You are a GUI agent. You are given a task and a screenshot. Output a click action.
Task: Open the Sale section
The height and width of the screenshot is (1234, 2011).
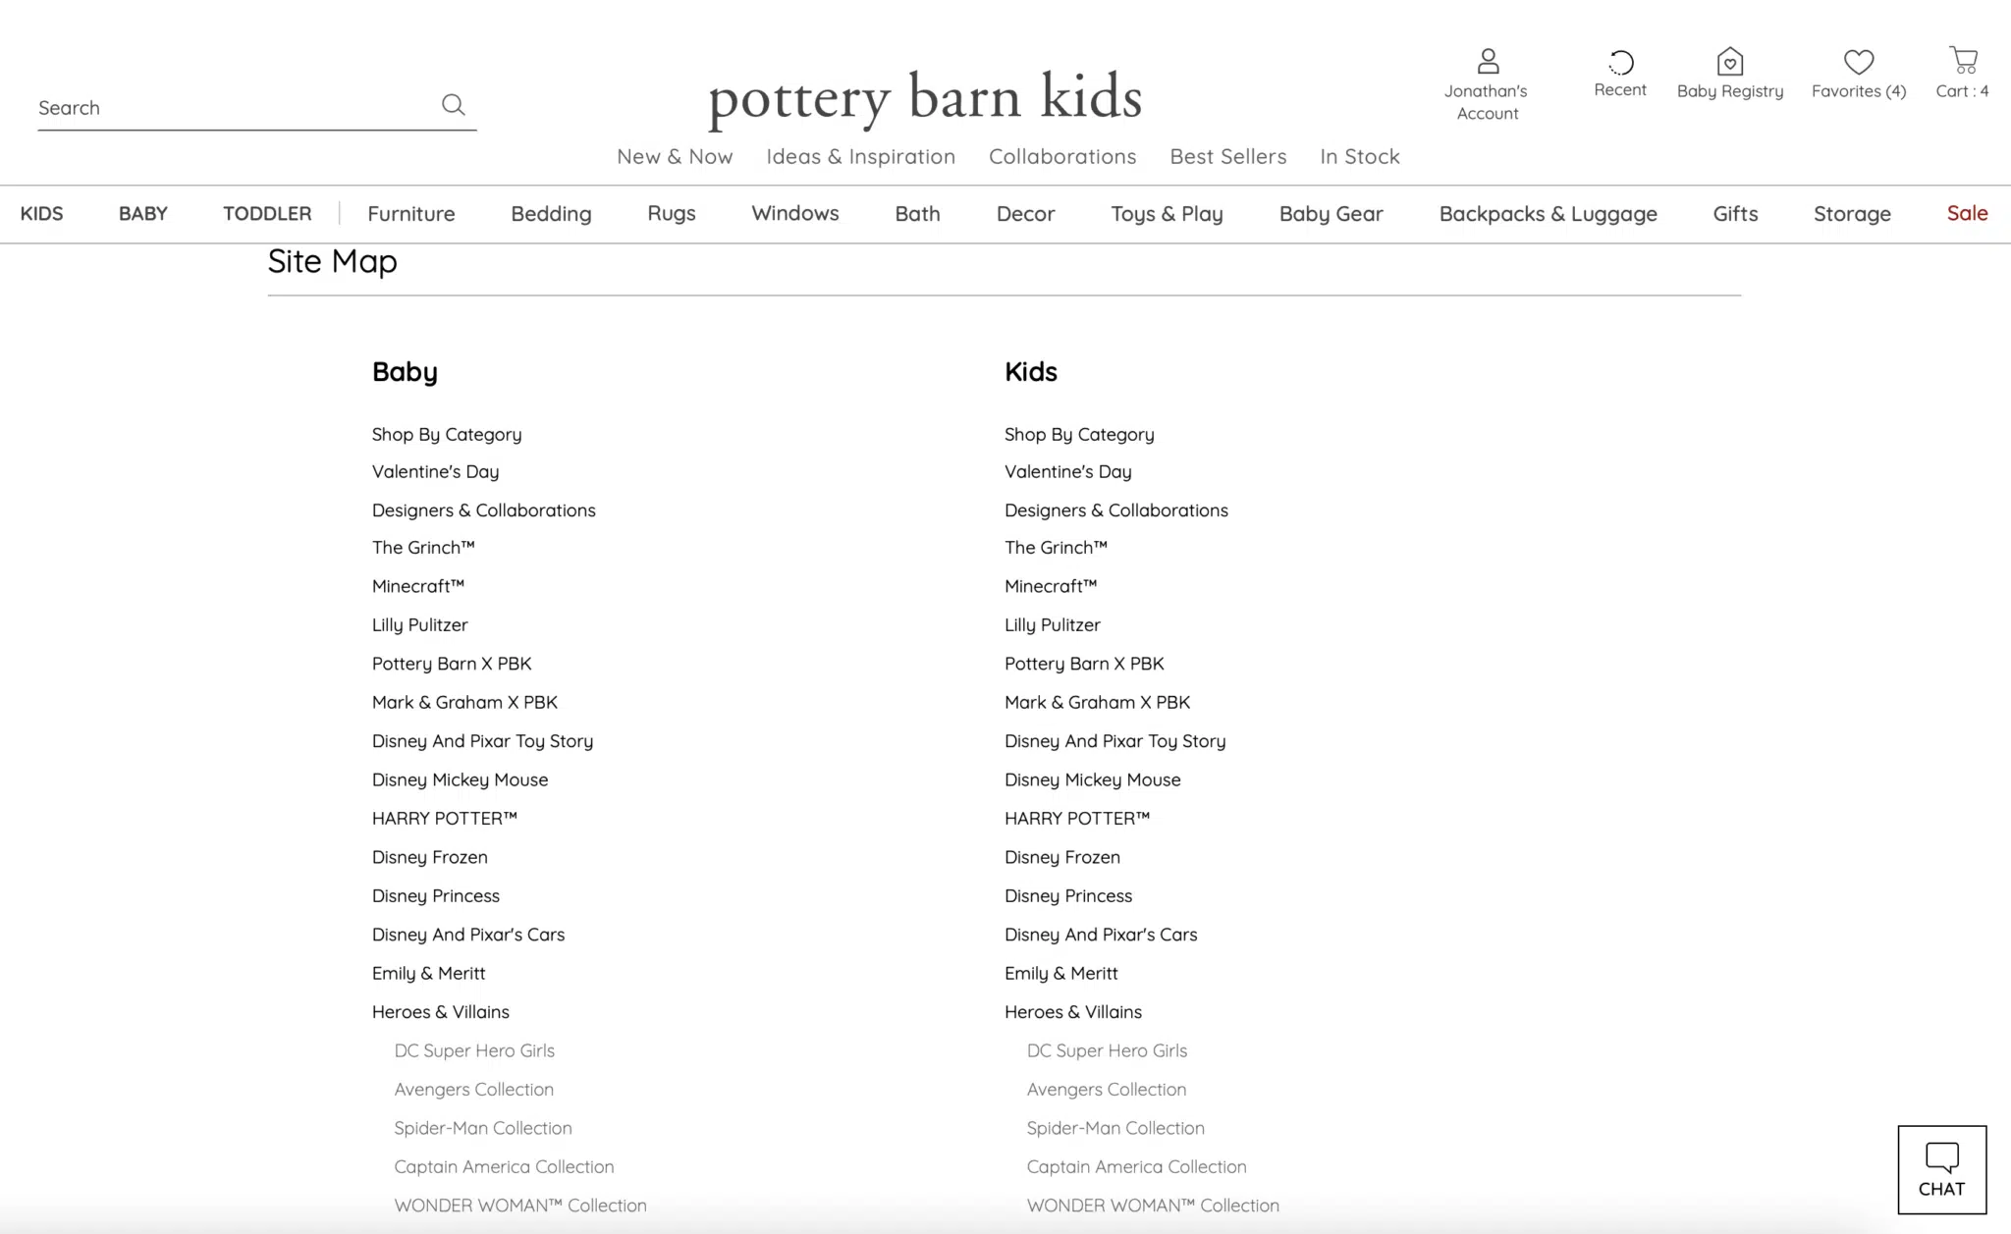(x=1966, y=213)
